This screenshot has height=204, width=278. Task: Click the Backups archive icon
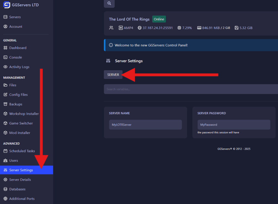[5, 104]
